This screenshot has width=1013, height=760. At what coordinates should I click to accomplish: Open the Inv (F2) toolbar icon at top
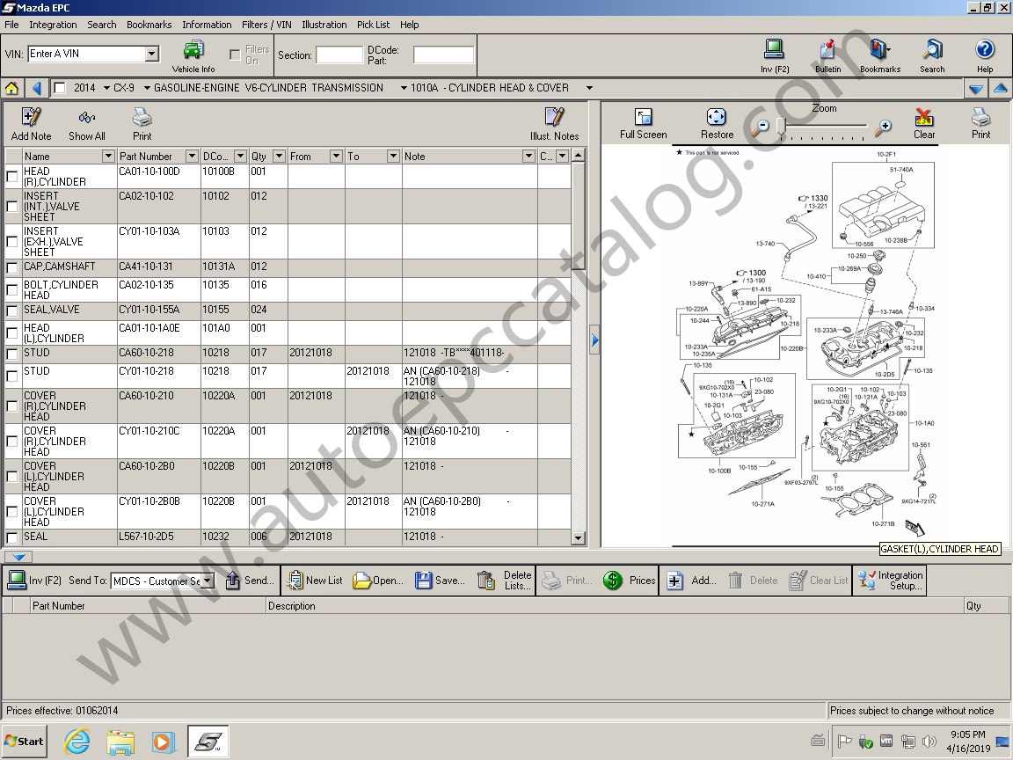click(774, 56)
